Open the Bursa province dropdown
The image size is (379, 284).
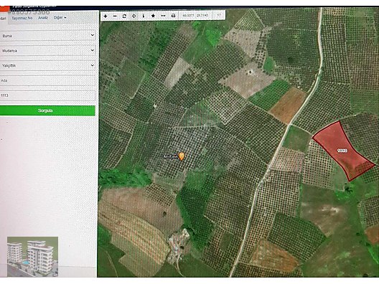pos(47,36)
